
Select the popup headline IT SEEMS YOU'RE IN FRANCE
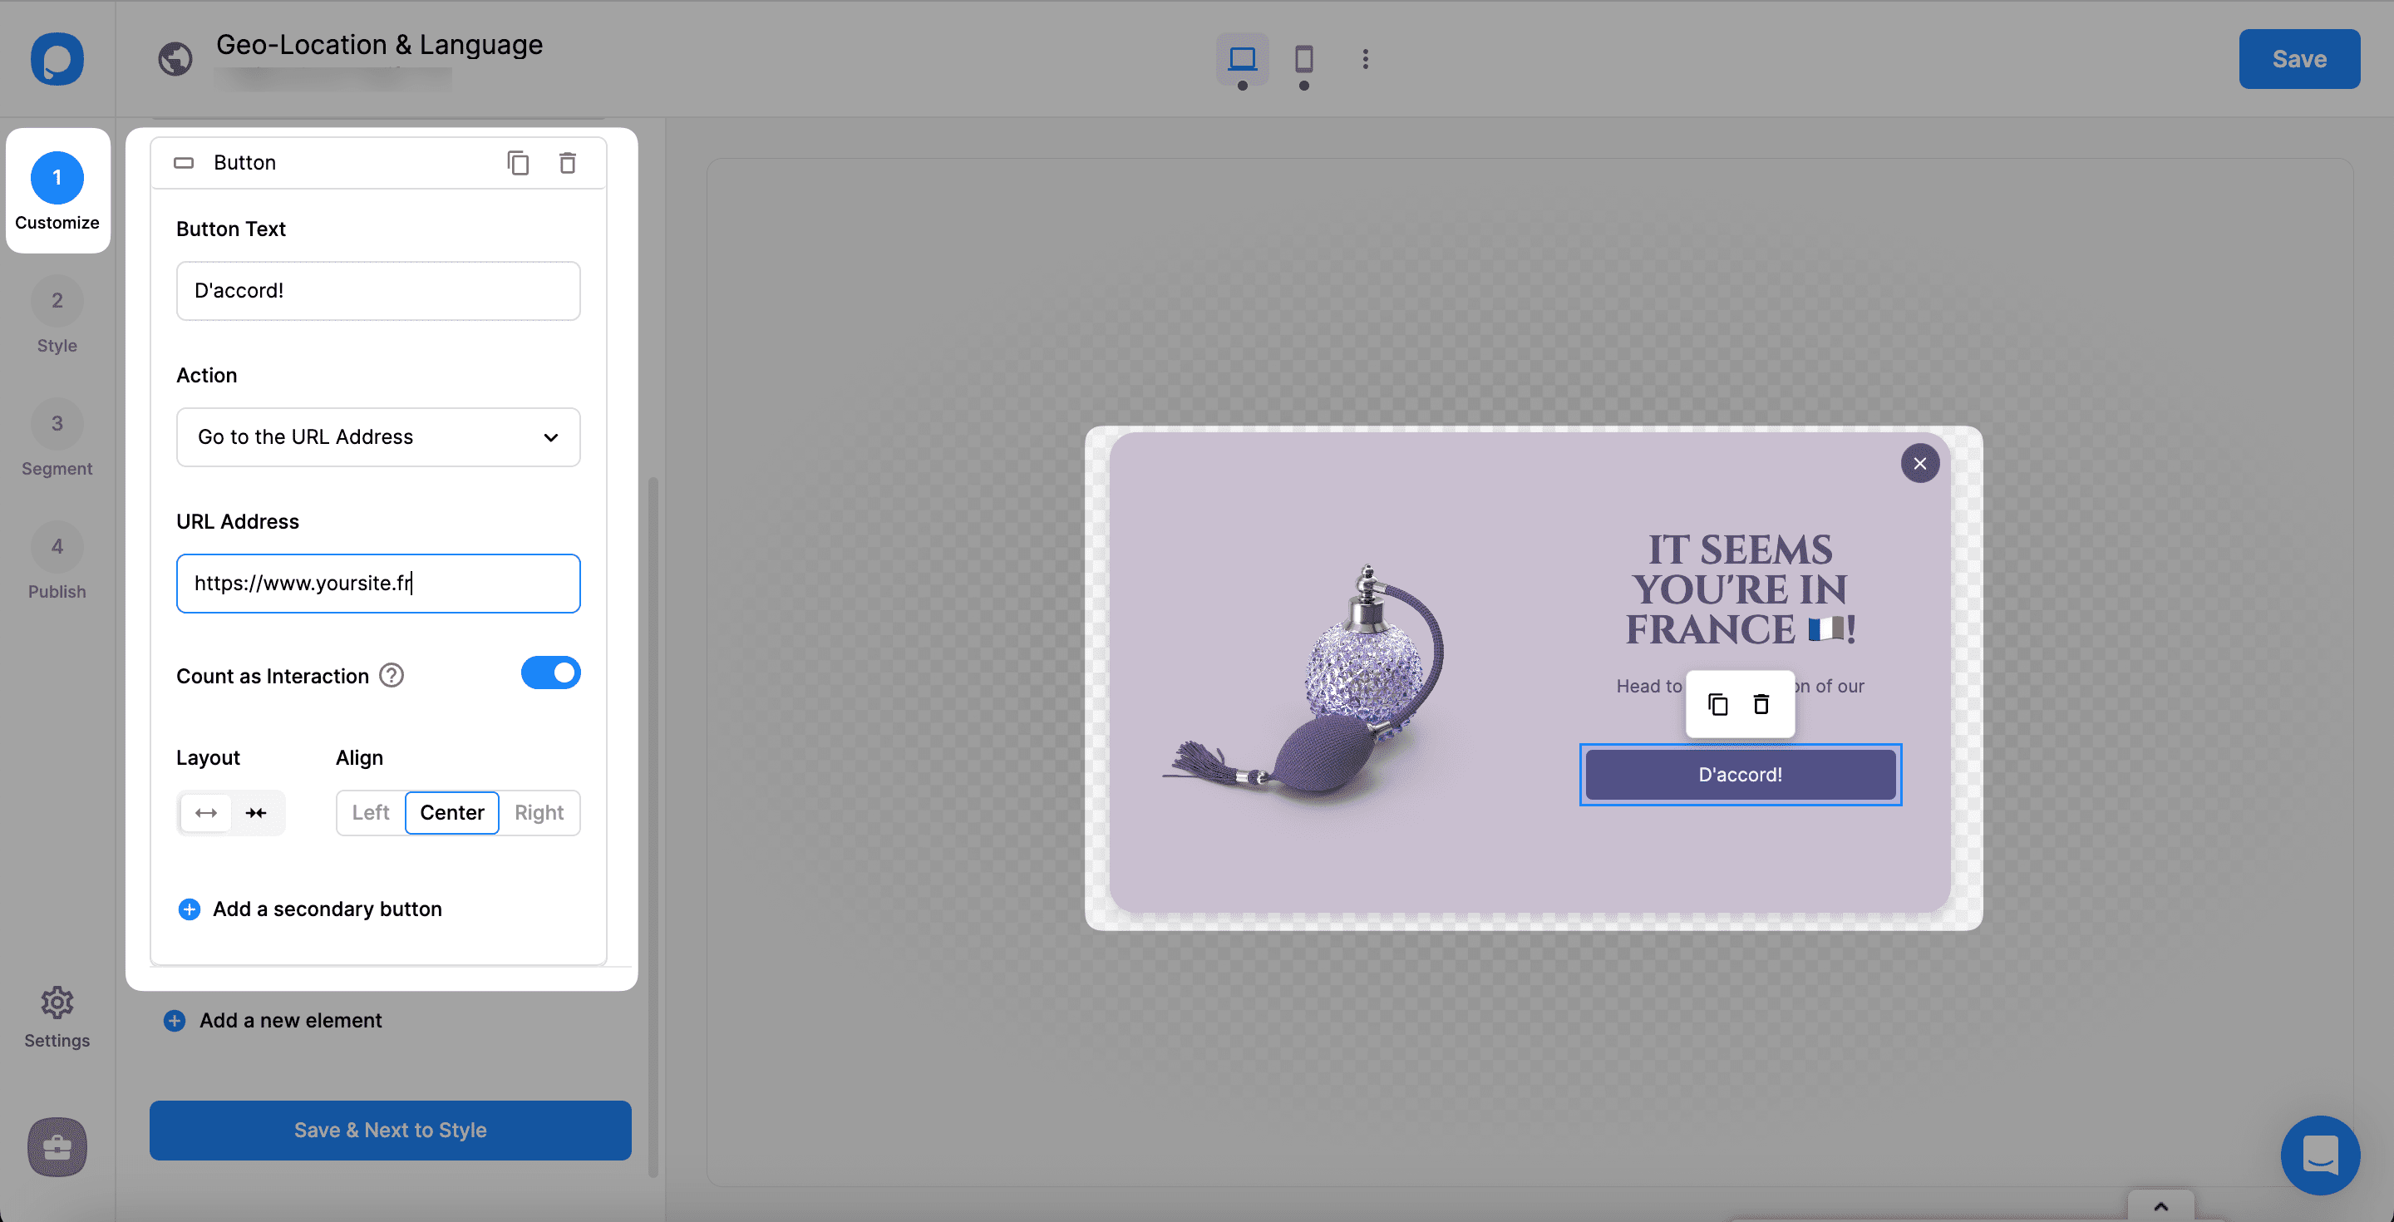tap(1740, 589)
